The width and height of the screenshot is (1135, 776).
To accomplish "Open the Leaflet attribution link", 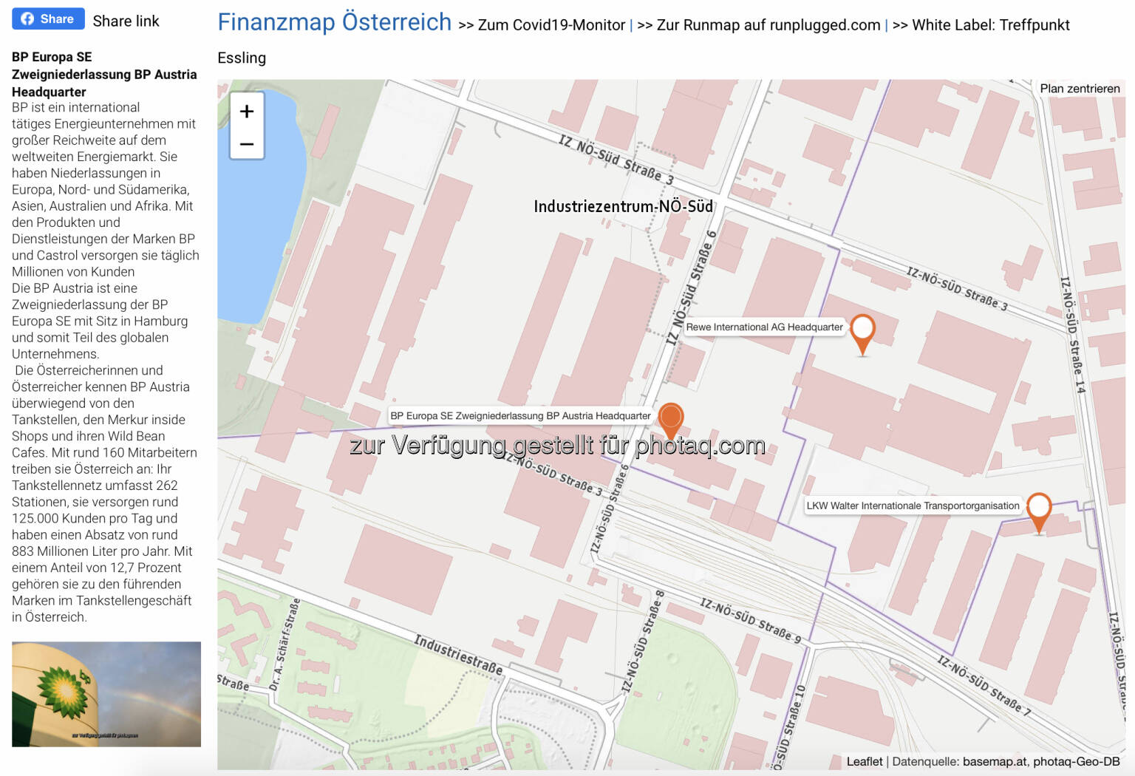I will click(864, 761).
